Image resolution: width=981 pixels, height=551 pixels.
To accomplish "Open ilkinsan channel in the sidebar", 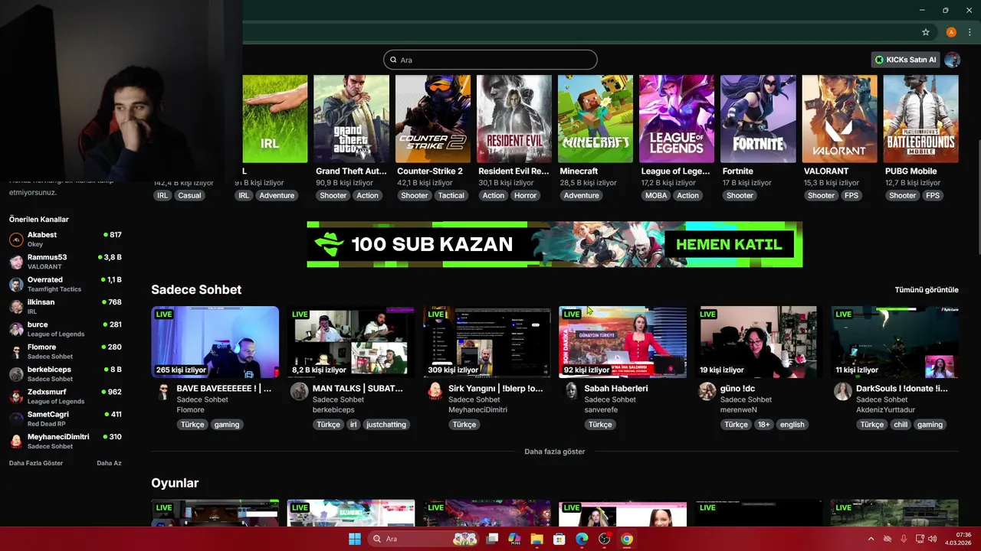I will pyautogui.click(x=65, y=307).
